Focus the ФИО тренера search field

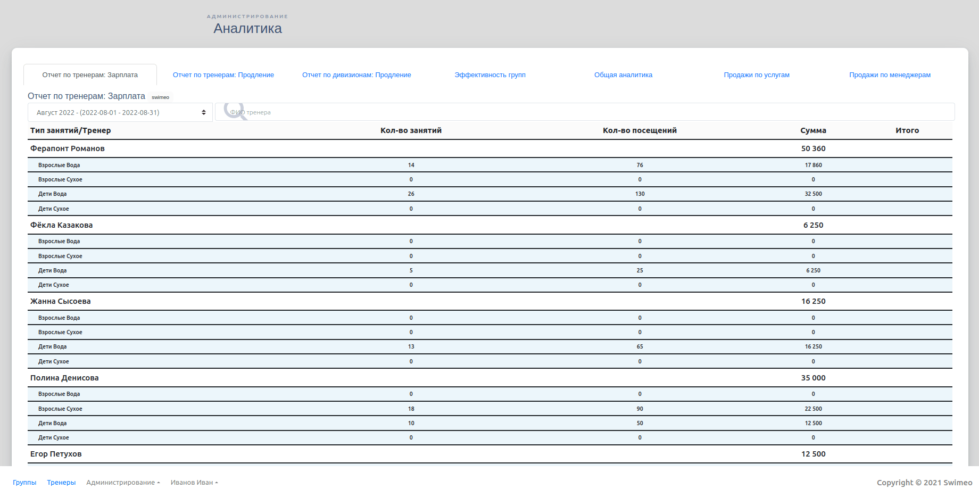click(x=585, y=112)
